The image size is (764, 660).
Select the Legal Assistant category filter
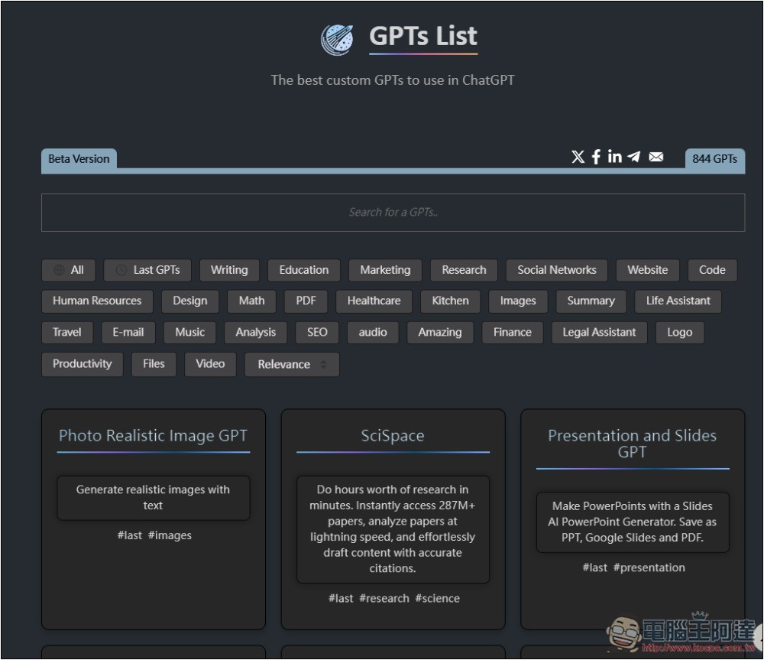pos(599,333)
